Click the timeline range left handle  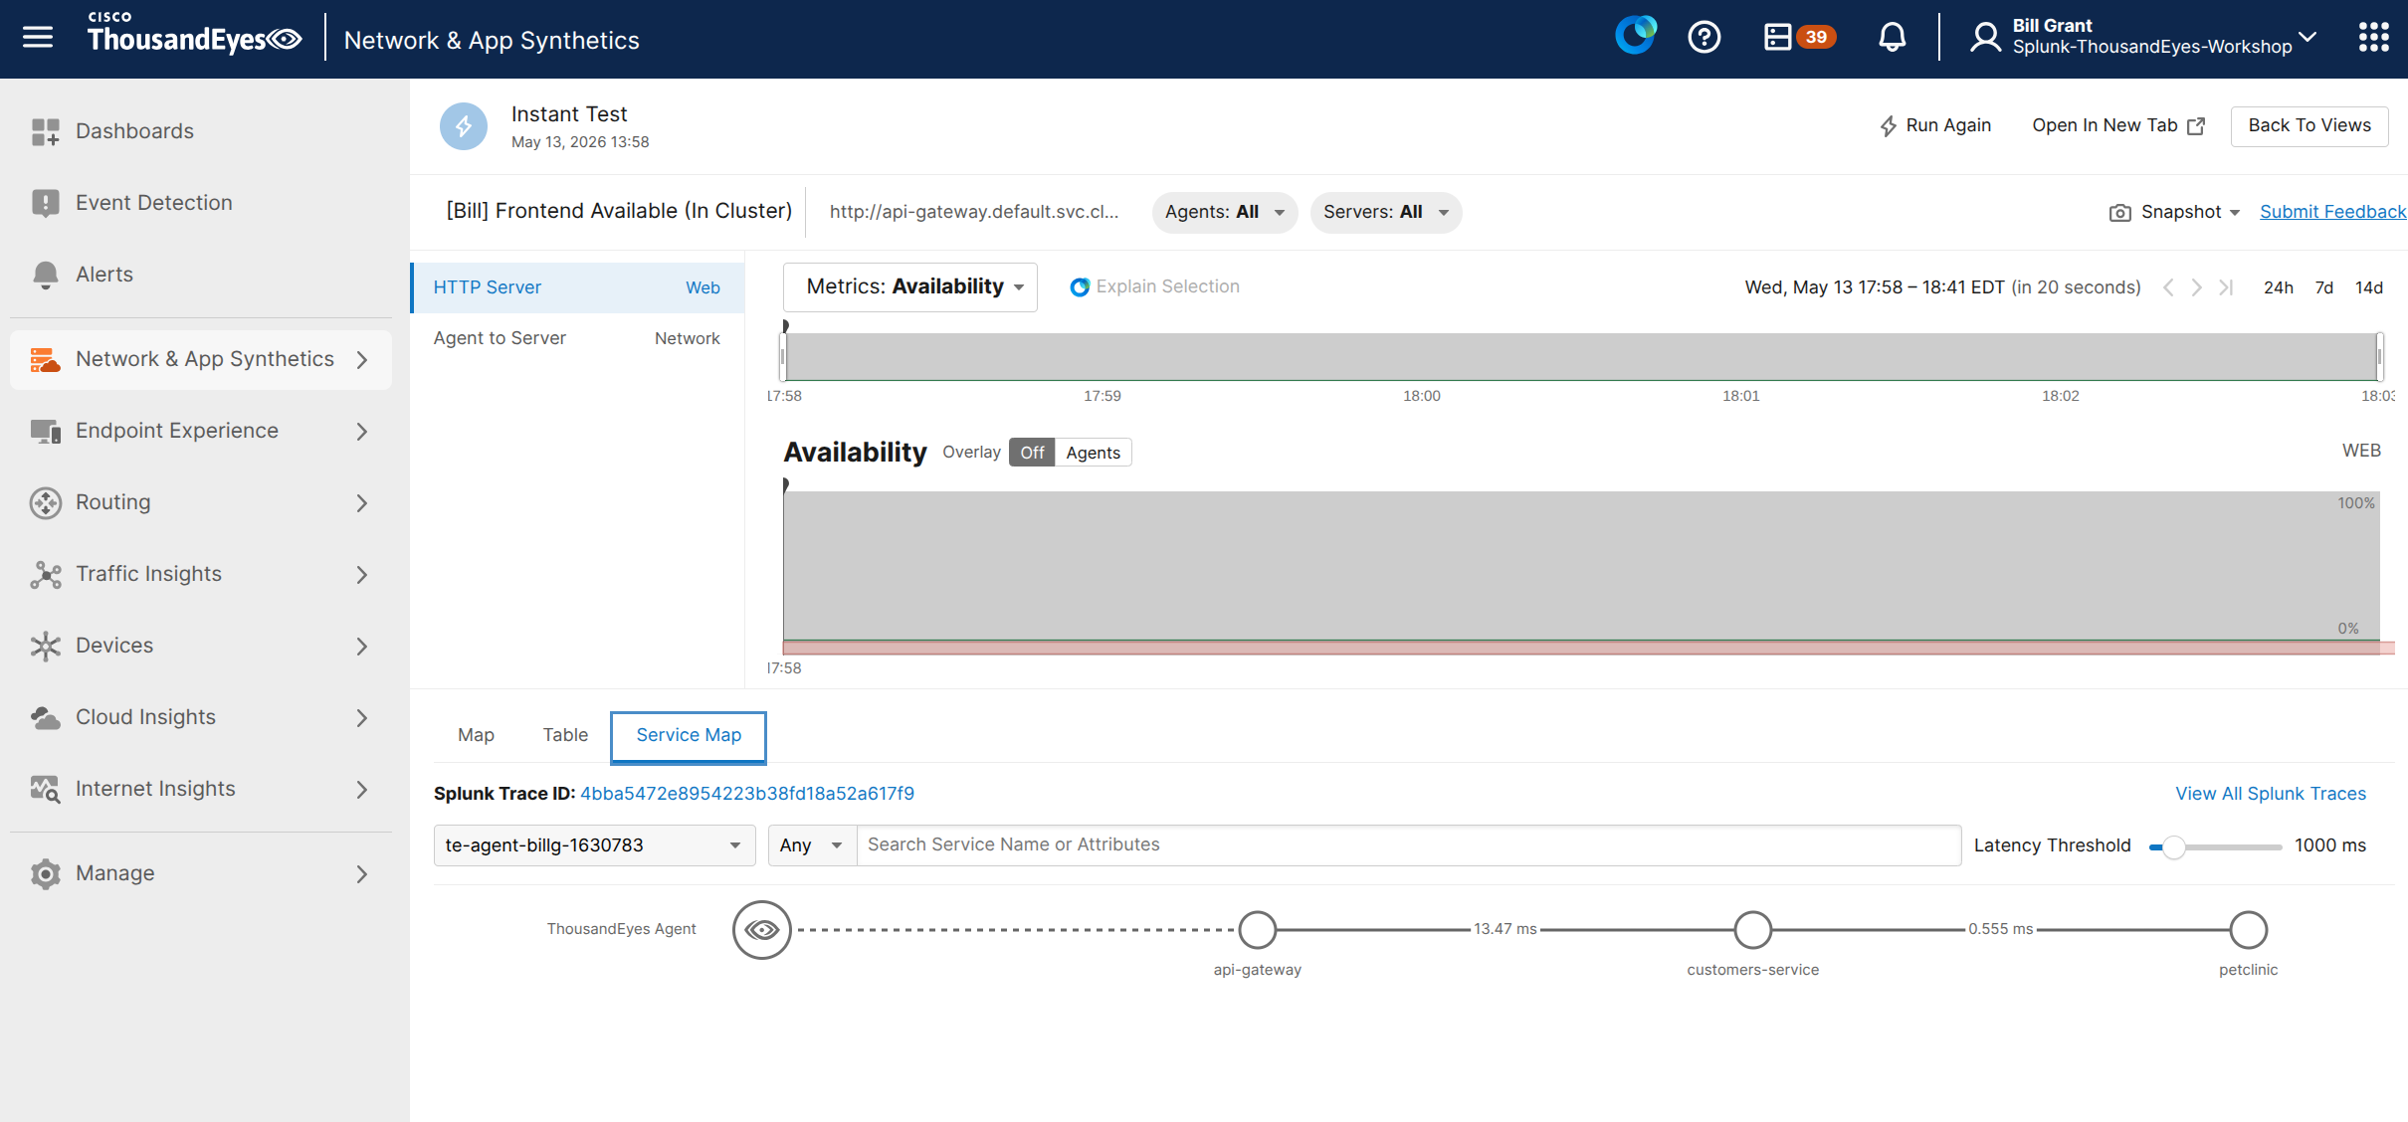click(783, 357)
